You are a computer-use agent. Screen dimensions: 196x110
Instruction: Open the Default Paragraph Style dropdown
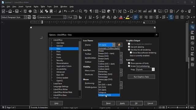coord(25,17)
